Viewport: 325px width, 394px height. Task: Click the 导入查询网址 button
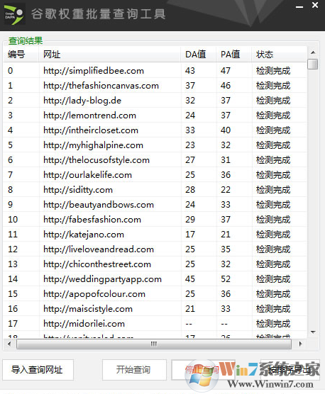[38, 370]
